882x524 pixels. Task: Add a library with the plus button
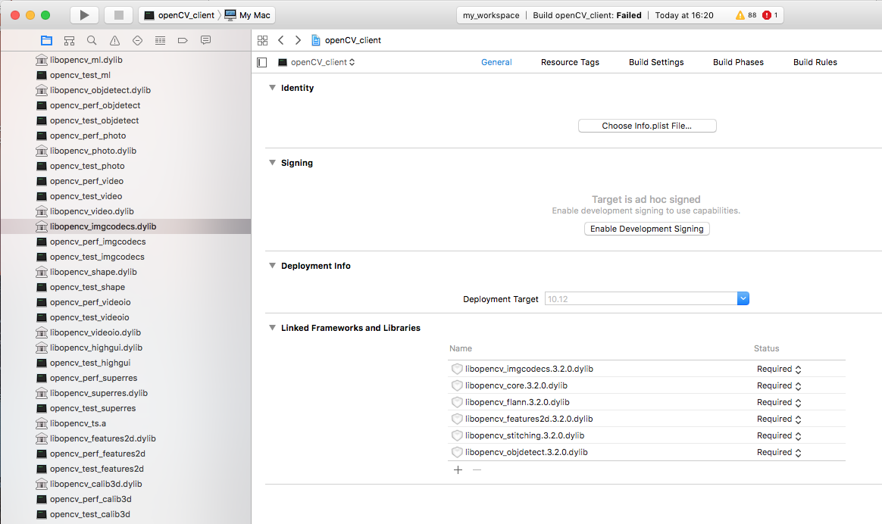pyautogui.click(x=458, y=470)
